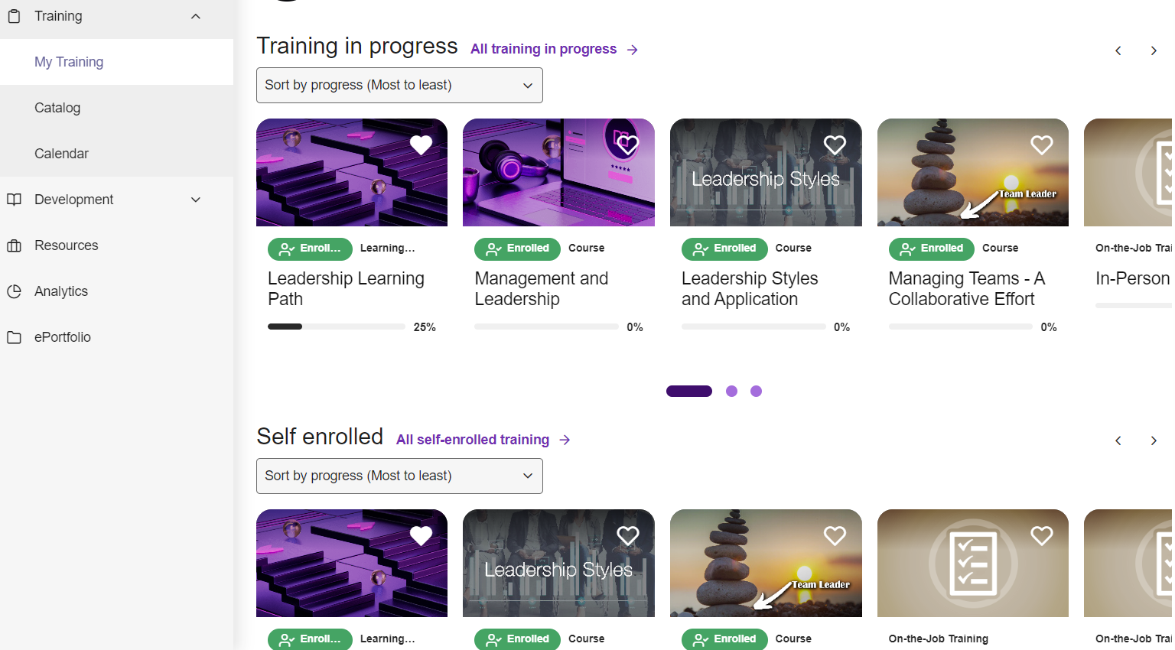Select the second carousel page dot
Image resolution: width=1175 pixels, height=650 pixels.
(x=731, y=391)
